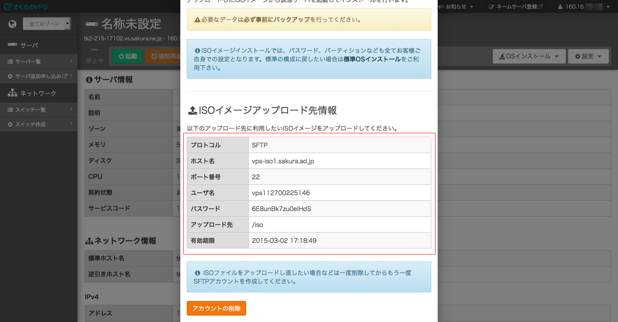The width and height of the screenshot is (618, 322).
Task: Click the 停止中 status label
Action: tap(94, 61)
